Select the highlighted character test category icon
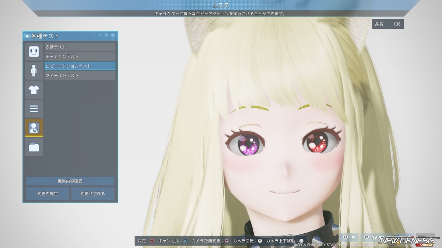The height and width of the screenshot is (248, 442). pyautogui.click(x=34, y=127)
